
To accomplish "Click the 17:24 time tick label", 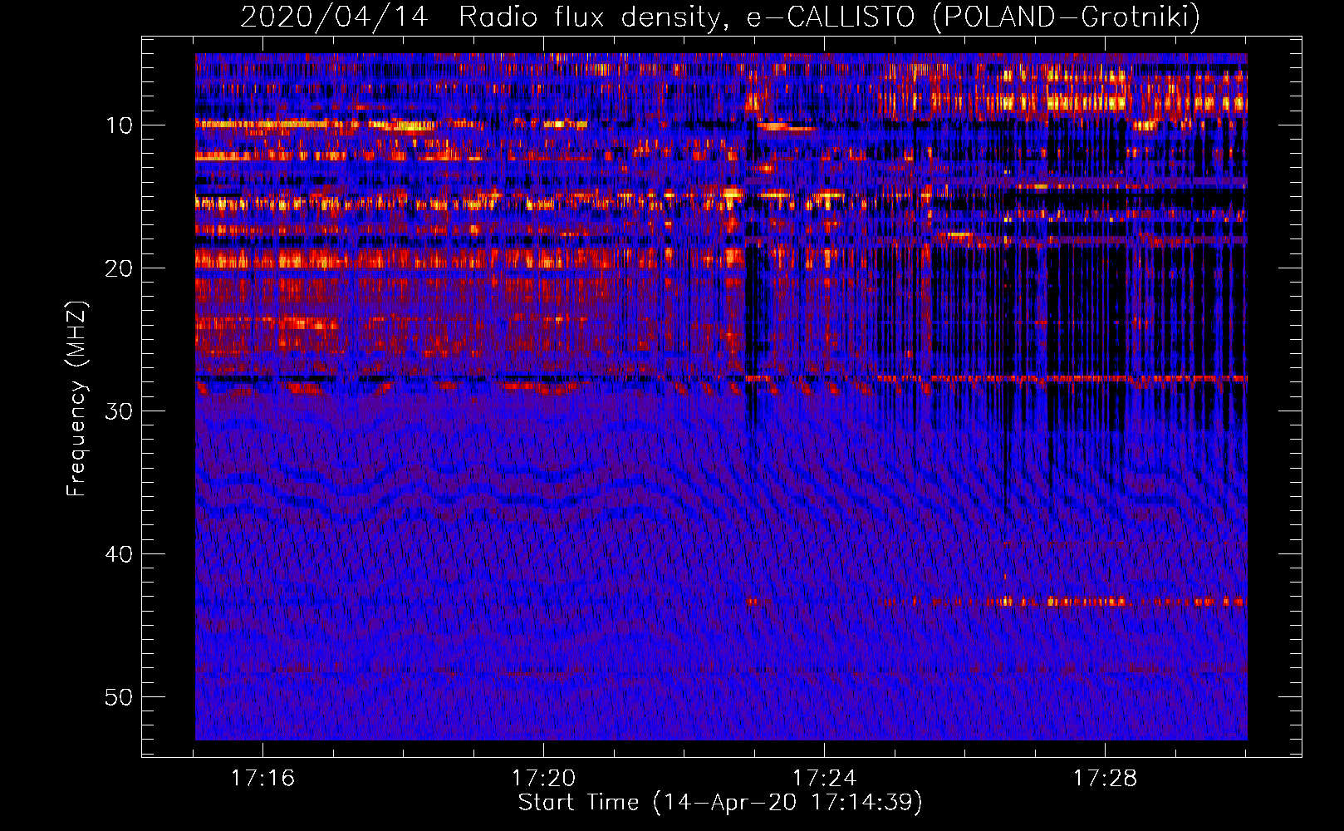I will (x=824, y=779).
